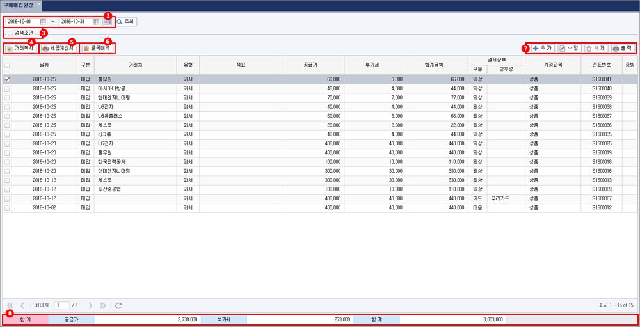Click the 카드 payment type cell
Image resolution: width=640 pixels, height=327 pixels.
[477, 199]
